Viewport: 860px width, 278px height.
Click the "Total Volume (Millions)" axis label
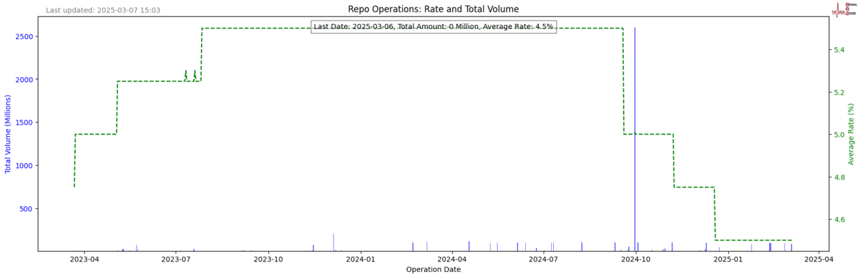tap(9, 133)
